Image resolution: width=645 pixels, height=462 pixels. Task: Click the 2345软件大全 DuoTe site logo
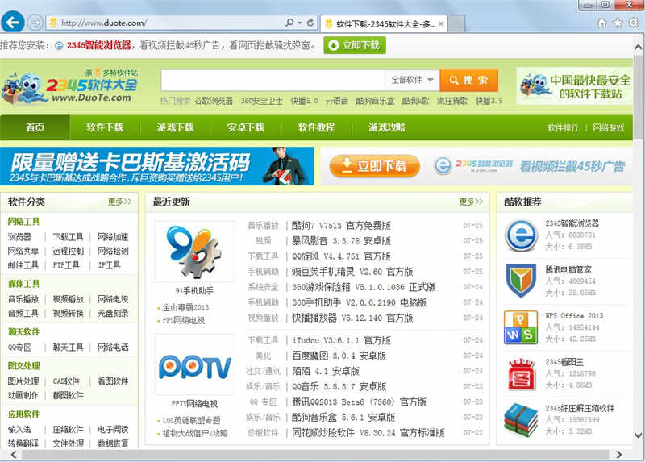tap(71, 87)
